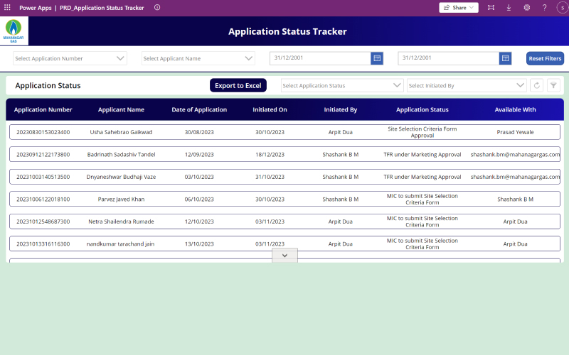Click the download icon in top bar
Screen dimensions: 569x355
(x=509, y=8)
